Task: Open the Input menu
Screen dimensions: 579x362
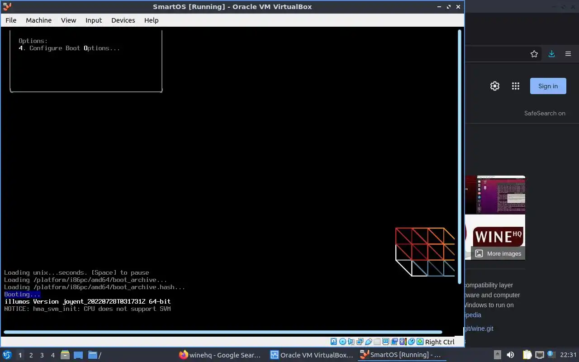Action: pos(94,20)
